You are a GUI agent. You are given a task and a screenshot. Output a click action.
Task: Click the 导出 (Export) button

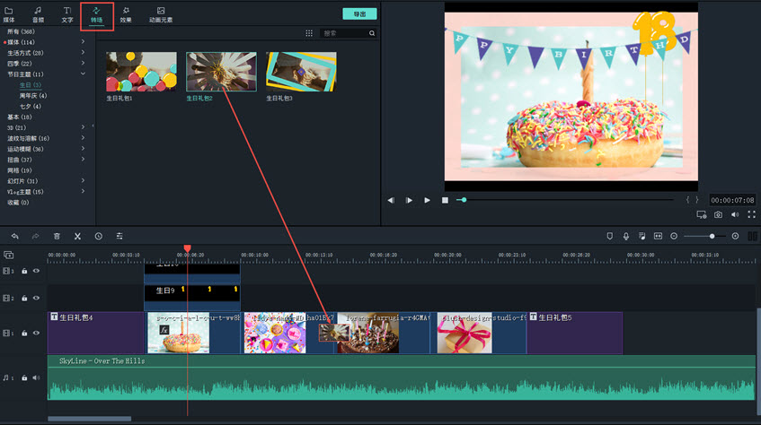click(359, 14)
